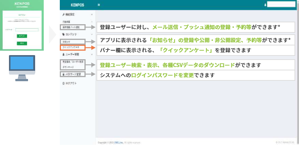Follow the EMELInc. footer link
This screenshot has height=146, width=299.
coord(119,143)
